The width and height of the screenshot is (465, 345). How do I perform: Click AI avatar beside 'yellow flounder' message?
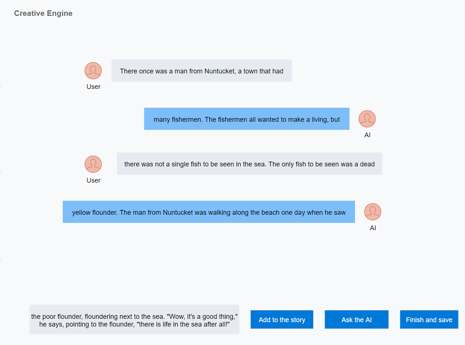pos(373,212)
